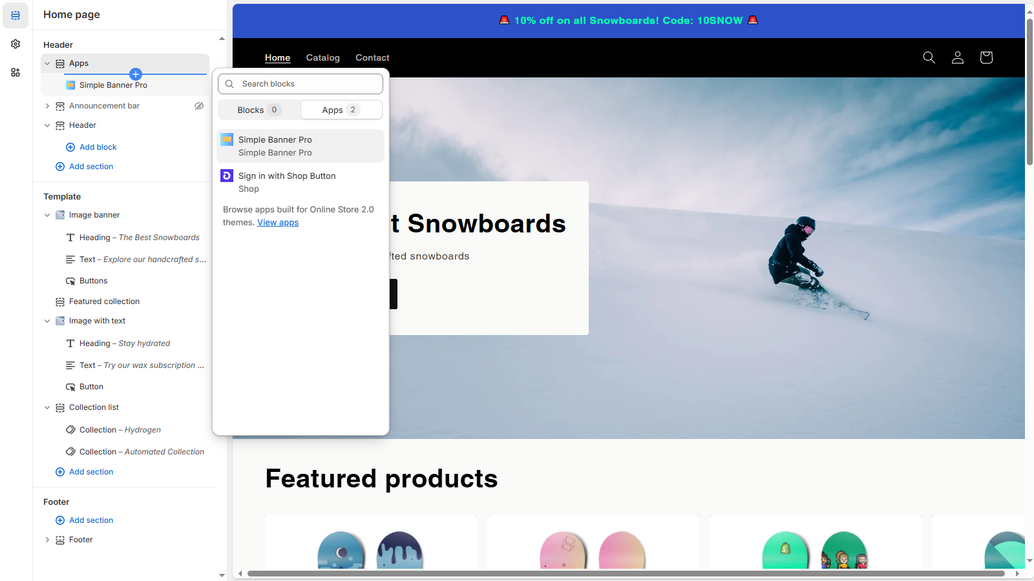Viewport: 1034px width, 581px height.
Task: Click Simple Banner Pro icon in sidebar tree
Action: [70, 85]
